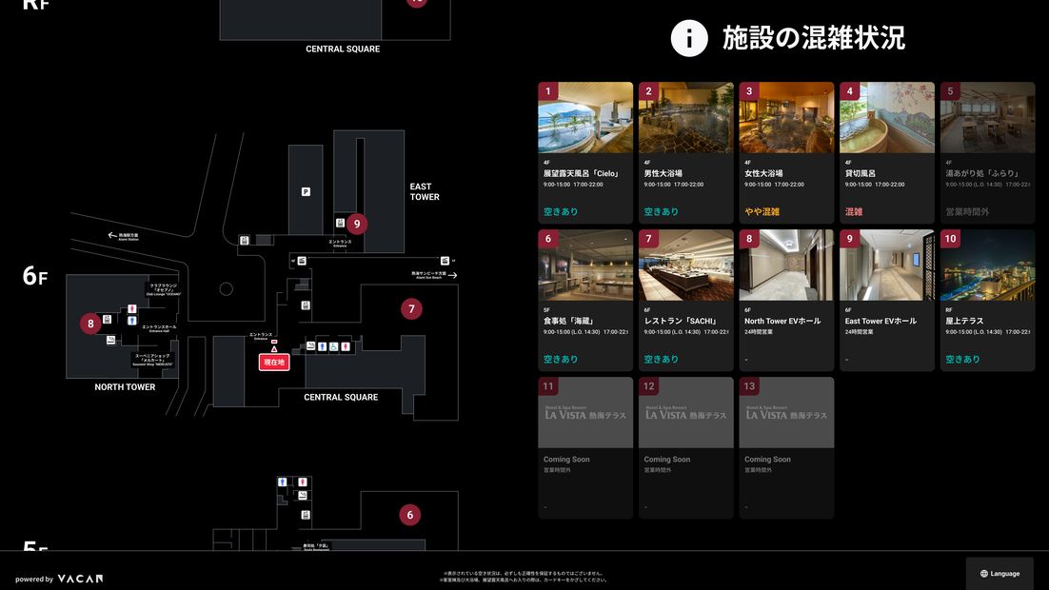The height and width of the screenshot is (590, 1049).
Task: Click the VACAN logo in the footer
Action: coord(80,579)
